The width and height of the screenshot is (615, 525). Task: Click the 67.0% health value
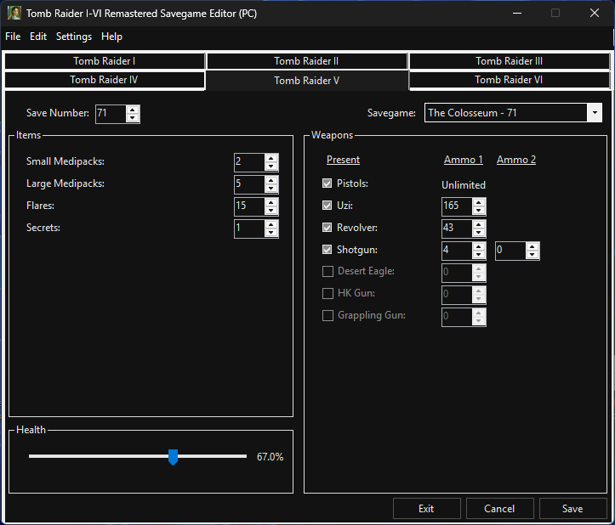(x=270, y=457)
